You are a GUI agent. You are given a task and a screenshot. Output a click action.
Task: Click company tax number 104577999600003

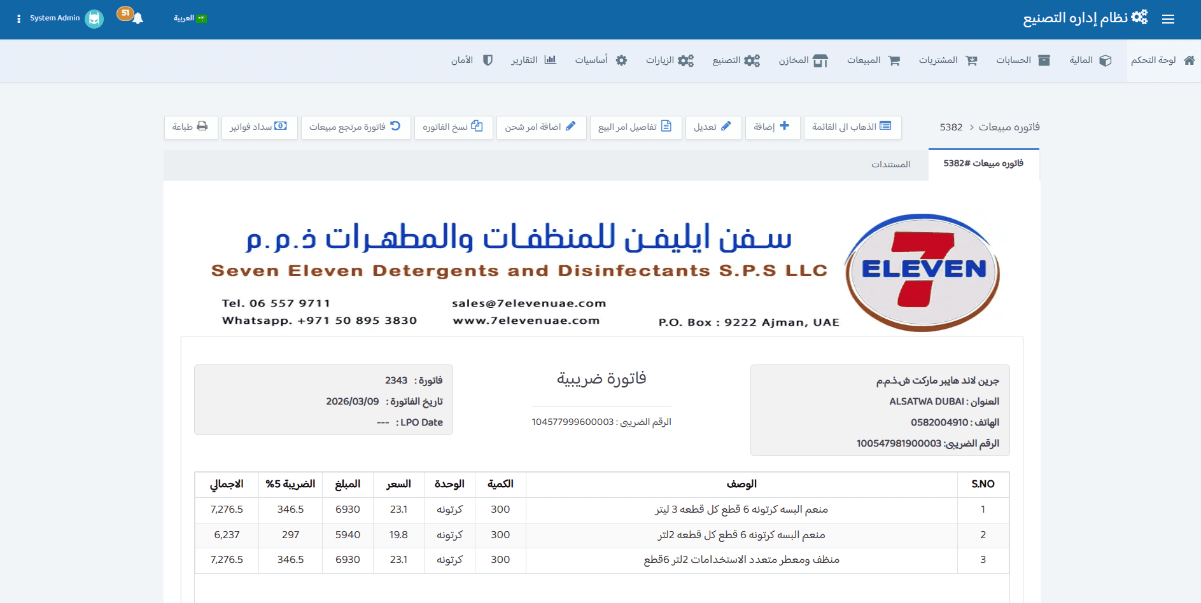coord(573,422)
